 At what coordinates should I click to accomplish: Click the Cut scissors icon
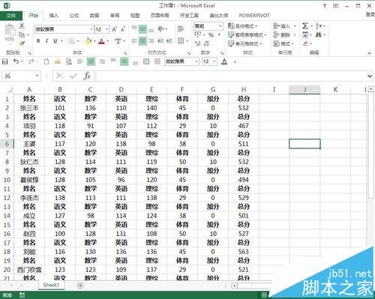pyautogui.click(x=22, y=25)
